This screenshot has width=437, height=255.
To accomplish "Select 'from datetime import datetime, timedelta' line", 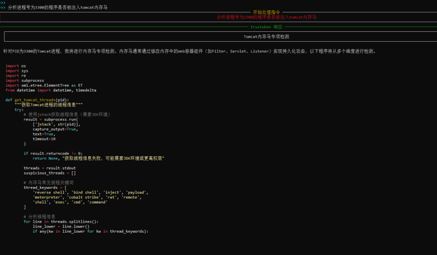I will pos(51,90).
